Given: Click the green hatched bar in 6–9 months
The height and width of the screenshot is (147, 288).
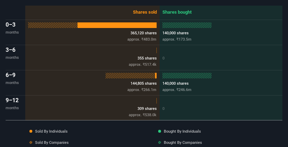Looking at the screenshot, I should click(x=187, y=76).
